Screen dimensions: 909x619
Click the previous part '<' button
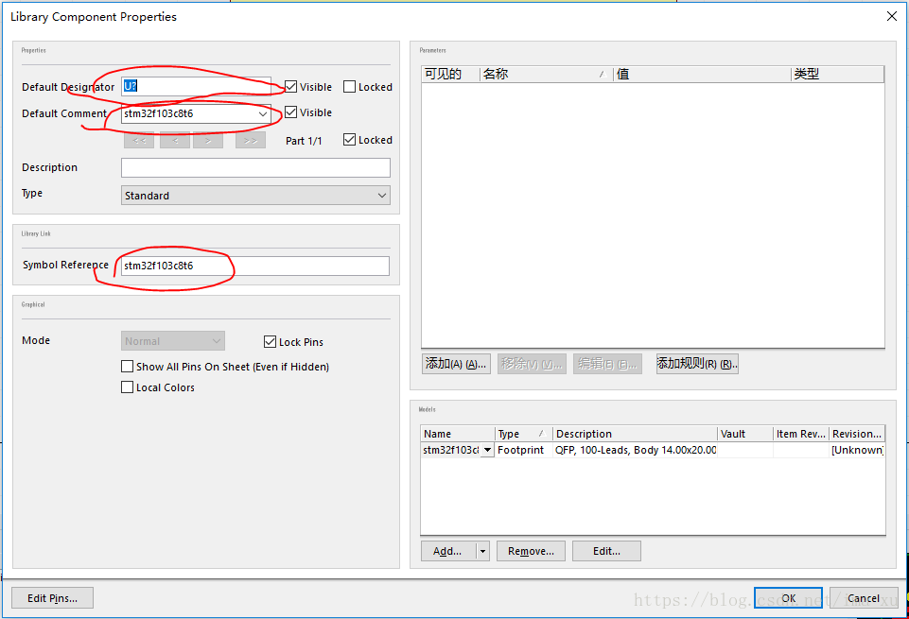pos(174,140)
